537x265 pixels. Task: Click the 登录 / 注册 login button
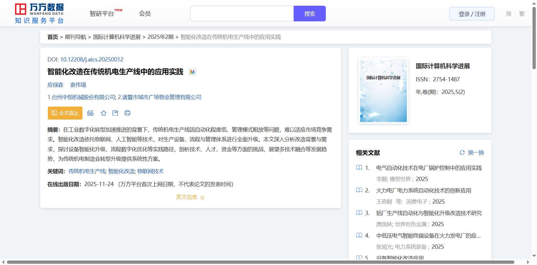point(472,14)
